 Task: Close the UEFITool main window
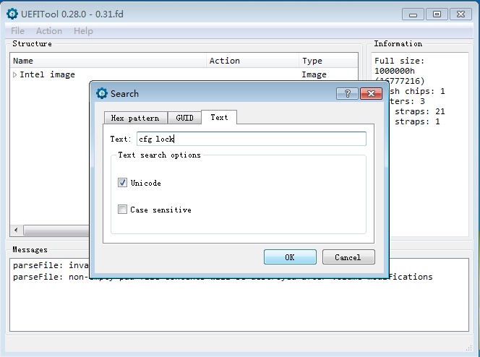tap(460, 14)
